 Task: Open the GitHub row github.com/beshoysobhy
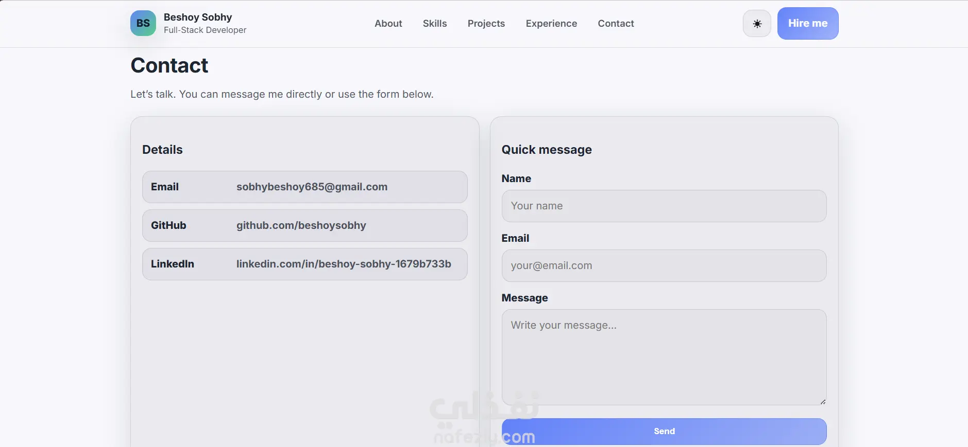click(x=305, y=225)
